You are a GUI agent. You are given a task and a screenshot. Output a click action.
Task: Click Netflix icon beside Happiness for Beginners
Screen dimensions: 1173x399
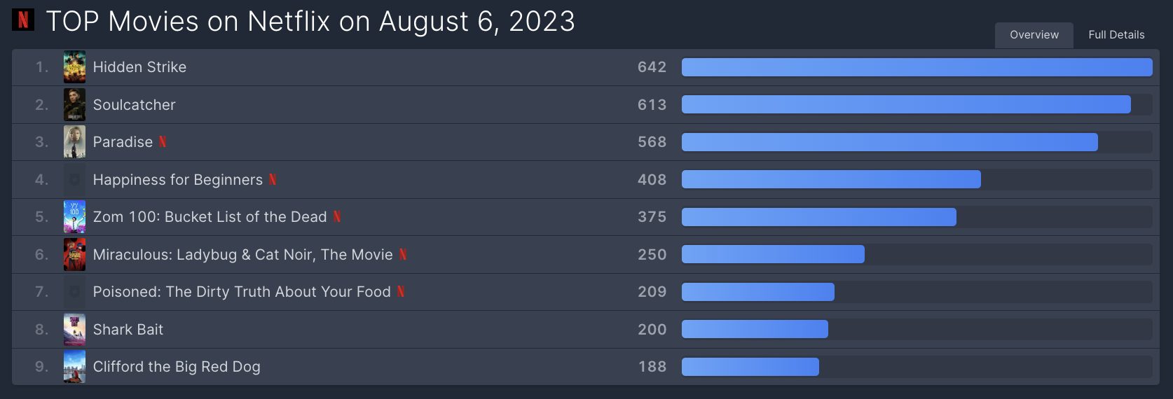click(x=273, y=180)
